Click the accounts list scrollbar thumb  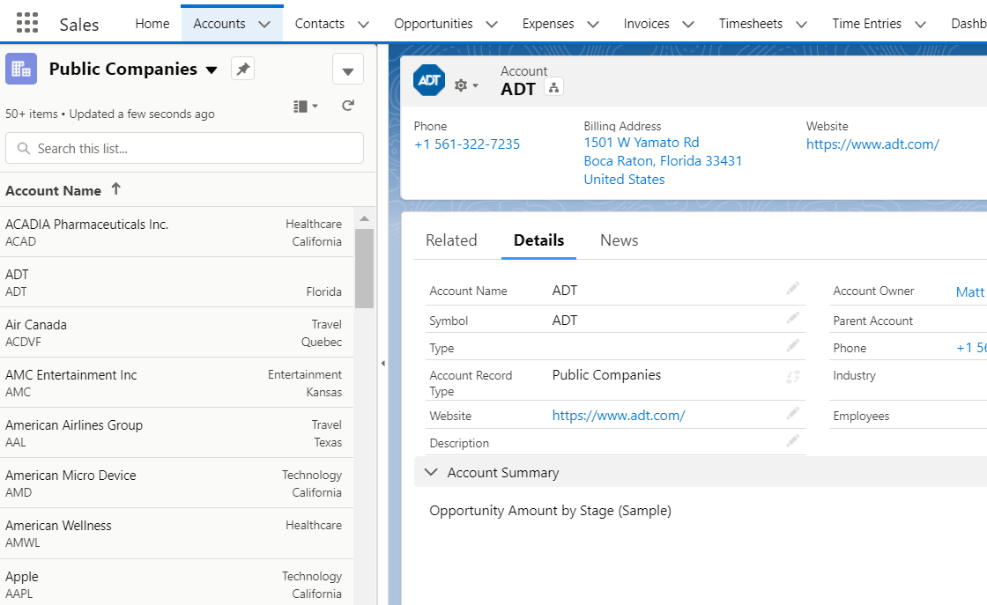click(x=364, y=269)
